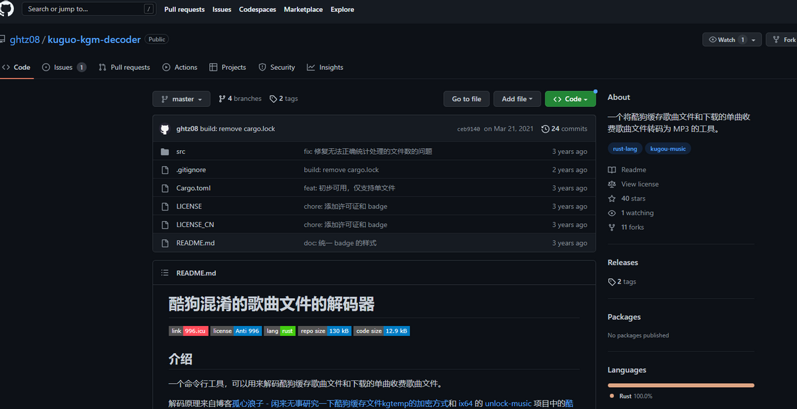Viewport: 797px width, 409px height.
Task: Click the LICENSE file icon
Action: (x=165, y=206)
